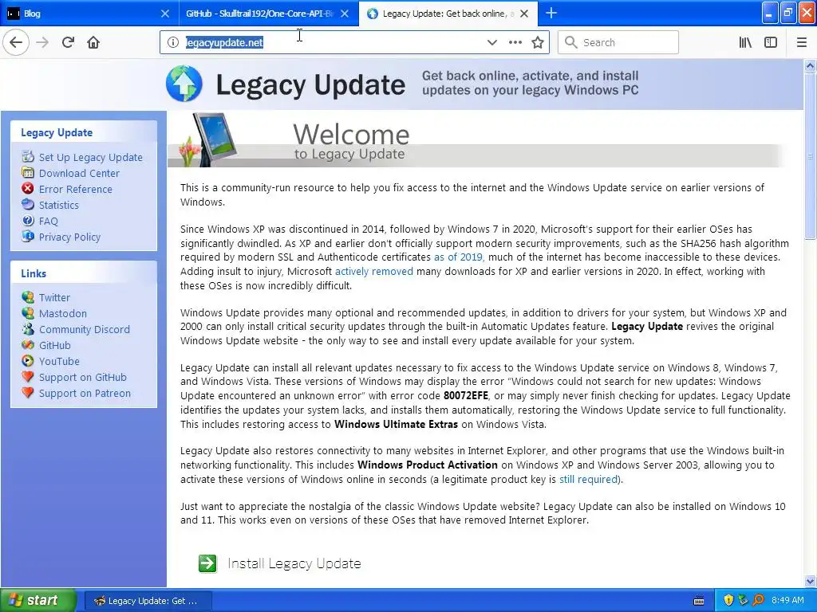Image resolution: width=817 pixels, height=612 pixels.
Task: Close the Legacy Update tab
Action: [x=524, y=14]
